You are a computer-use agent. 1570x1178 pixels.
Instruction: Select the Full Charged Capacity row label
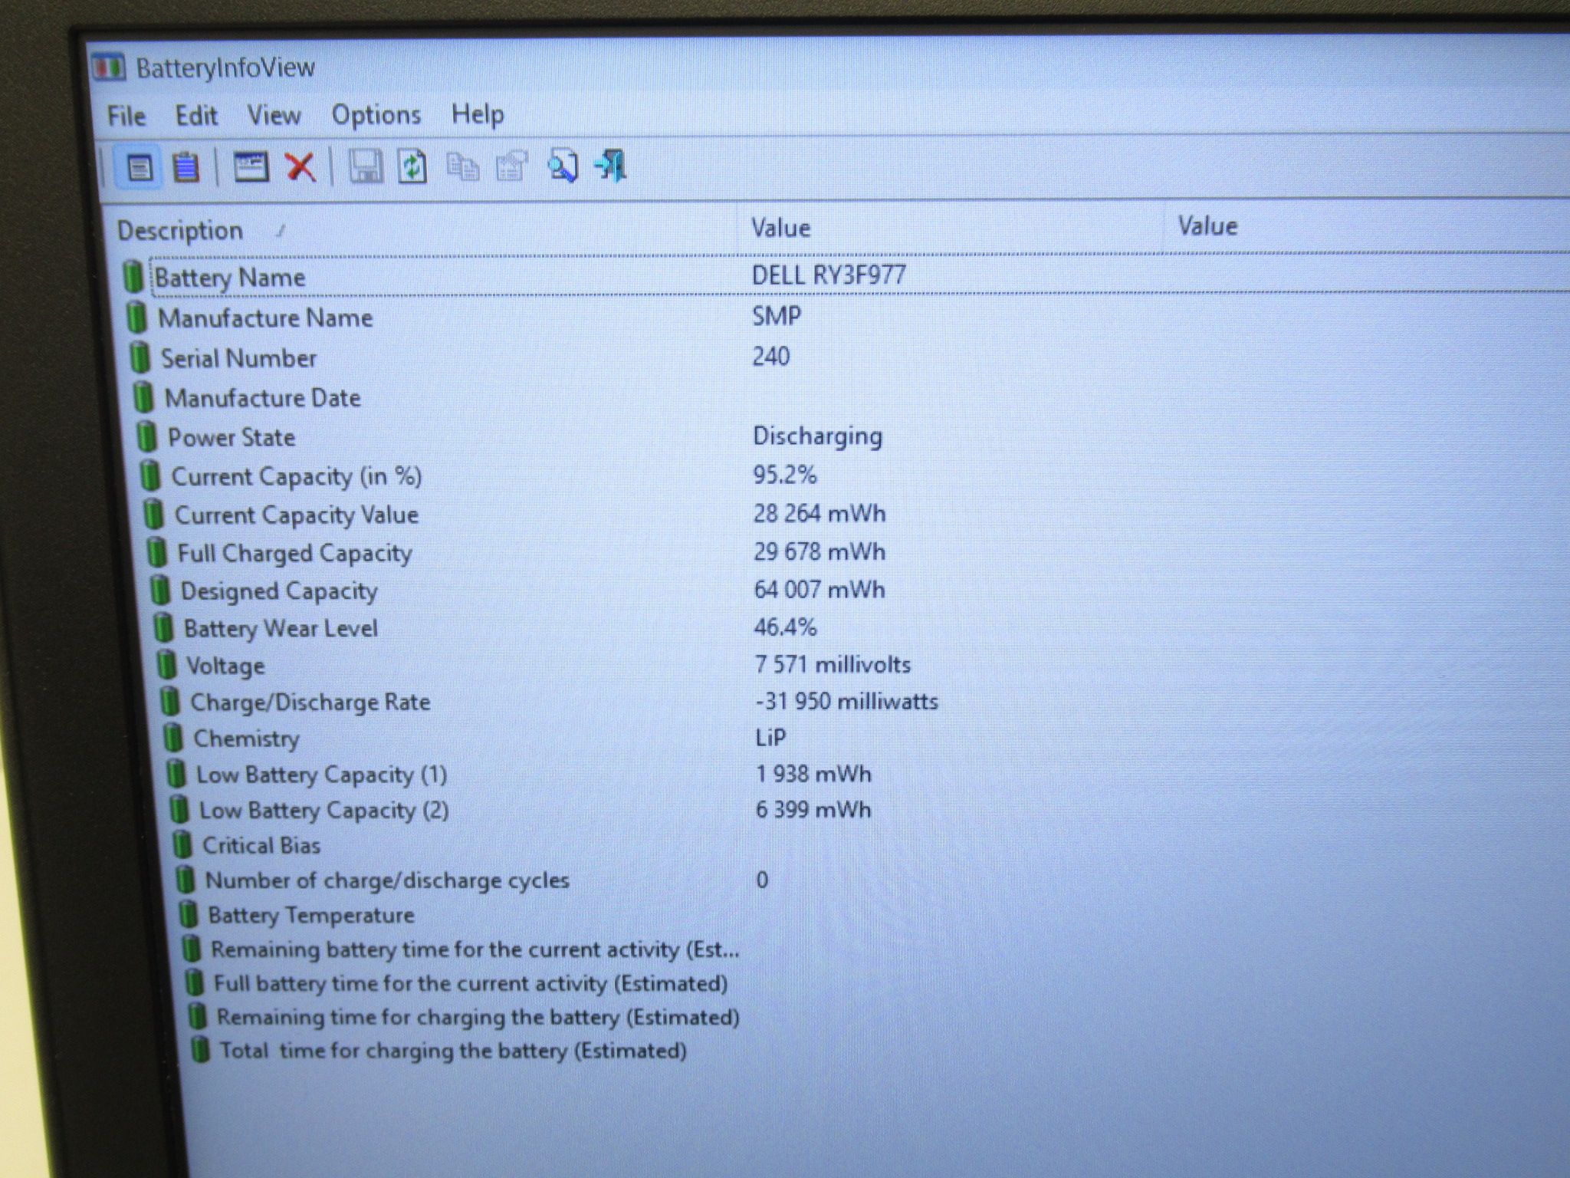pos(295,553)
